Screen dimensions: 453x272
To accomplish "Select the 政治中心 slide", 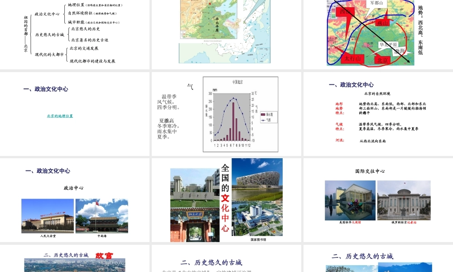I will coord(75,200).
